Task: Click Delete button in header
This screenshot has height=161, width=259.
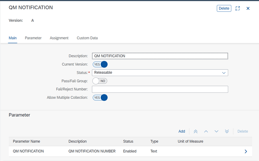Action: [x=224, y=8]
